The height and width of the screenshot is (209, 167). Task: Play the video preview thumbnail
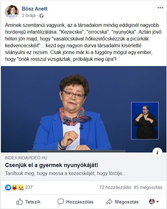pos(84,109)
